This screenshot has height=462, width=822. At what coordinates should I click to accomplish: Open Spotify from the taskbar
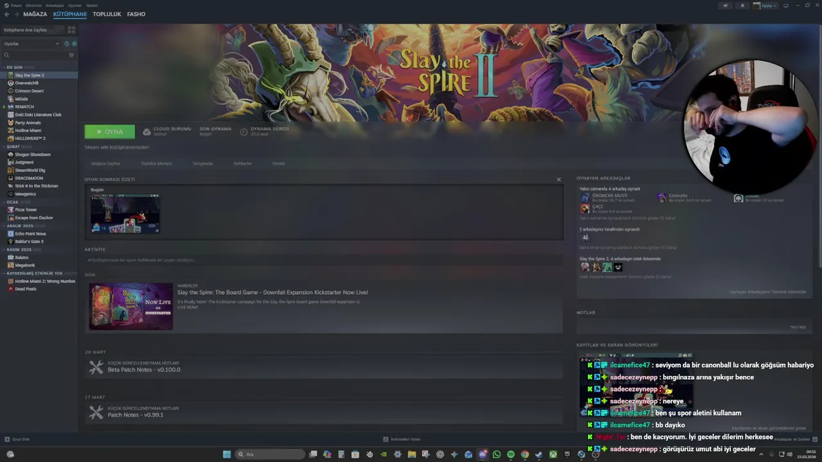tap(511, 454)
